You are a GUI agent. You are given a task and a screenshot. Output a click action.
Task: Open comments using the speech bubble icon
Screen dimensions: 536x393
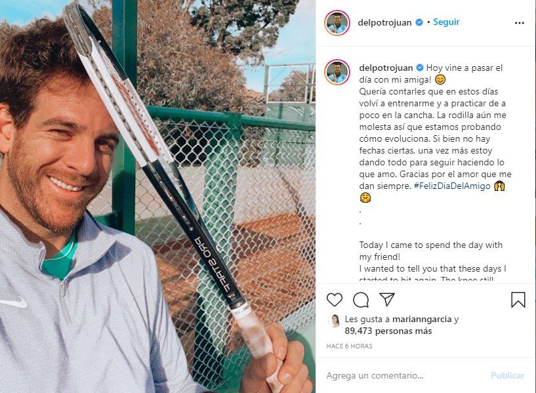tap(361, 300)
